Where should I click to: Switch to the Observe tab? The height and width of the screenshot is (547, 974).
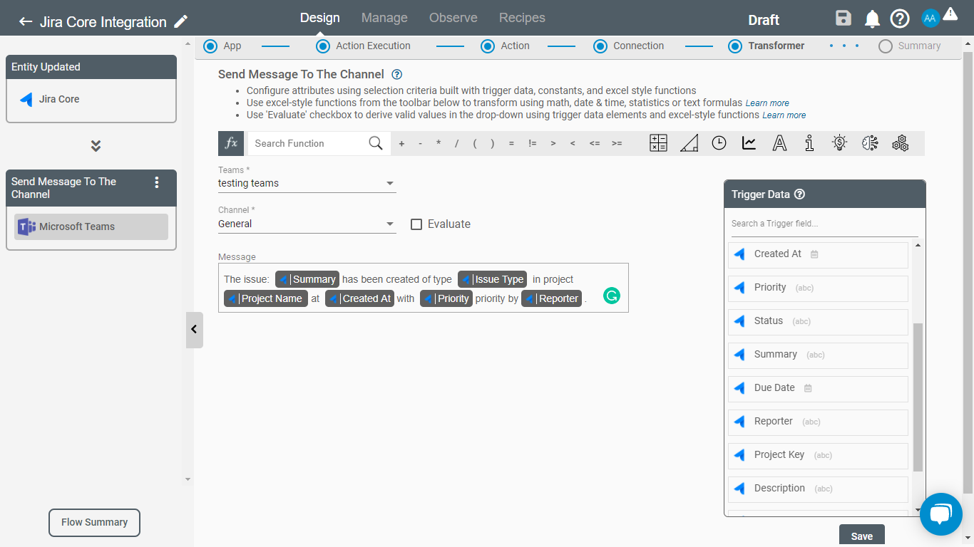[x=453, y=18]
